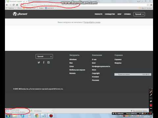Click the line thickness selector in drawing toolbar
The image size is (158, 118).
coord(151,108)
